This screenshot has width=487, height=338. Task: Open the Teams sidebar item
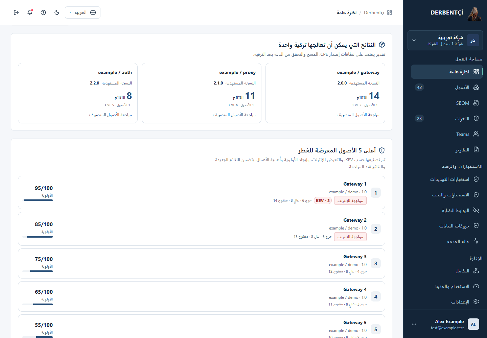(x=447, y=134)
